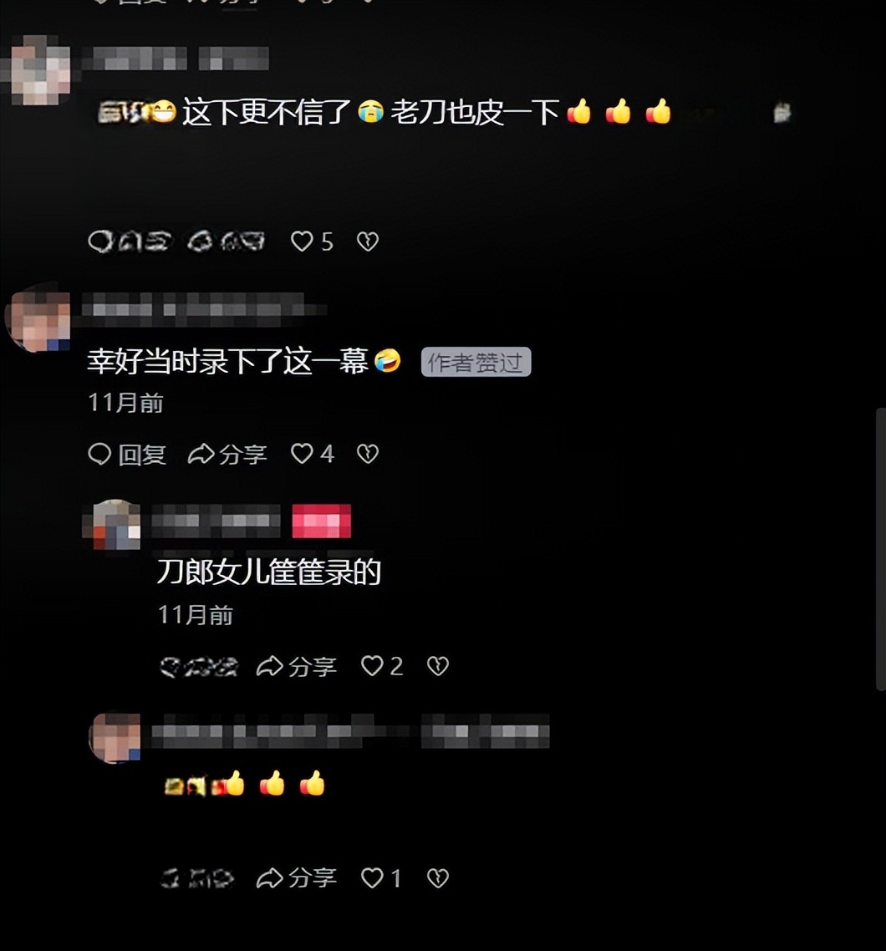Open the top commenter's pixelated avatar
Image resolution: width=886 pixels, height=951 pixels.
pyautogui.click(x=39, y=69)
